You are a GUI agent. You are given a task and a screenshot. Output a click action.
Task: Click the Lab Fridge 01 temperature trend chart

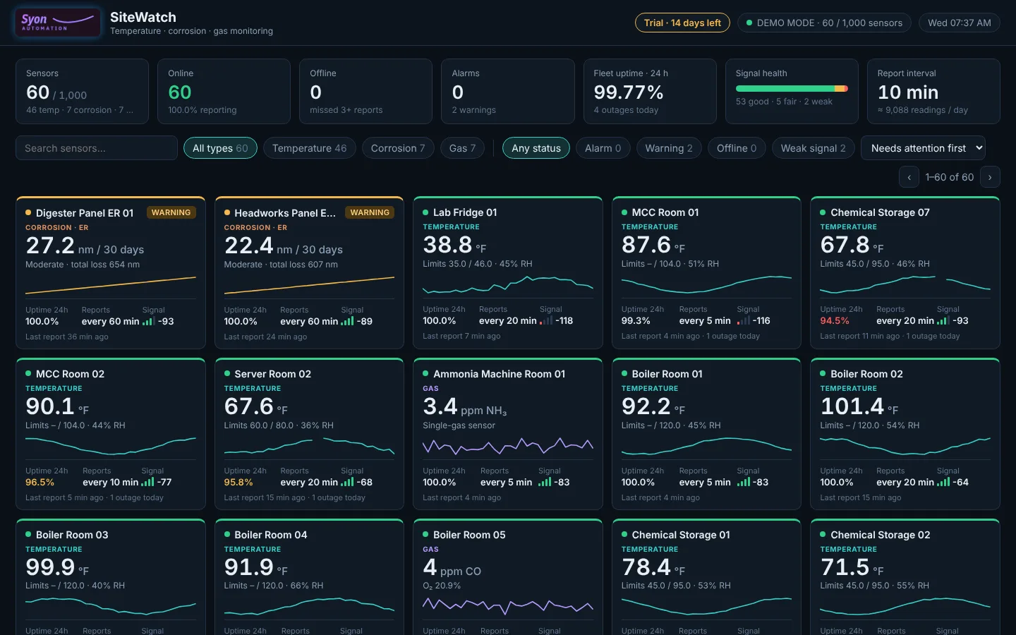508,286
